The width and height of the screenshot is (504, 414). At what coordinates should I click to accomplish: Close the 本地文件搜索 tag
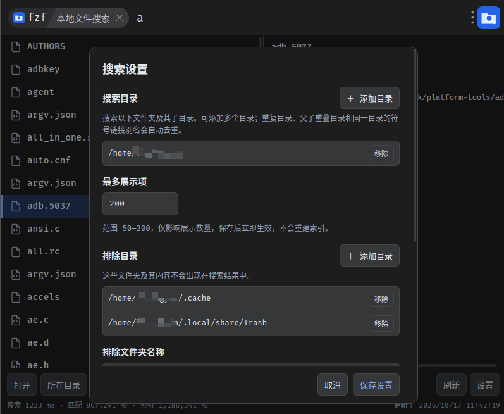[x=120, y=18]
